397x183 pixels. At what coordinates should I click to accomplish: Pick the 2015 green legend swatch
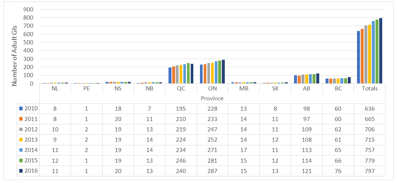(21, 160)
